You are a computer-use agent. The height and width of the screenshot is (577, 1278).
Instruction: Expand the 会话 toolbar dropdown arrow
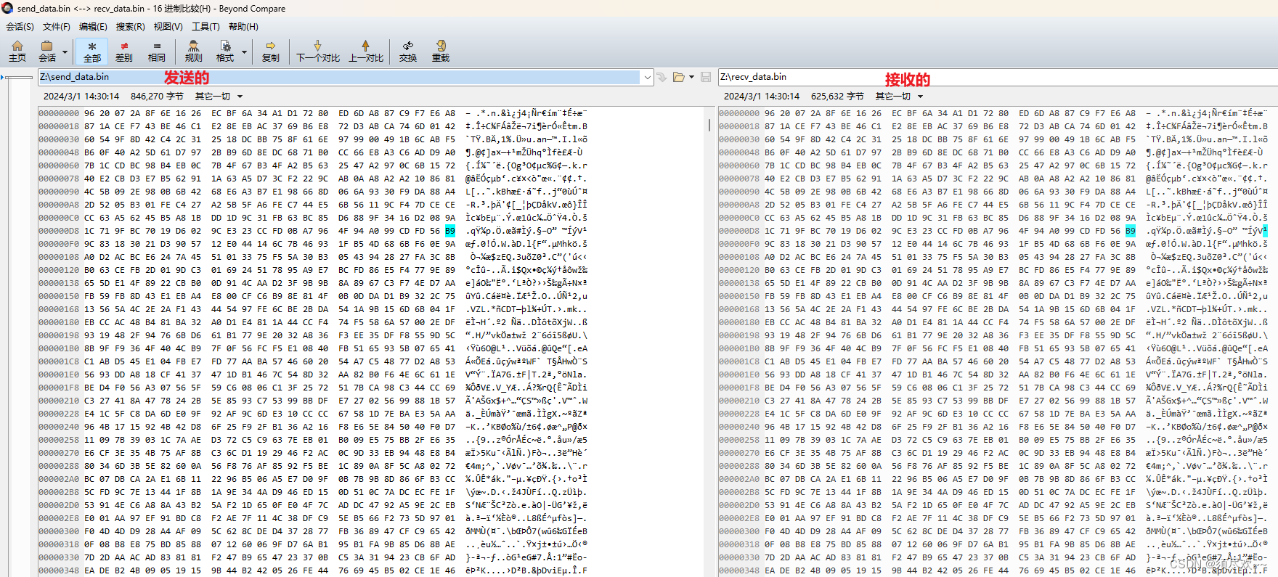65,52
